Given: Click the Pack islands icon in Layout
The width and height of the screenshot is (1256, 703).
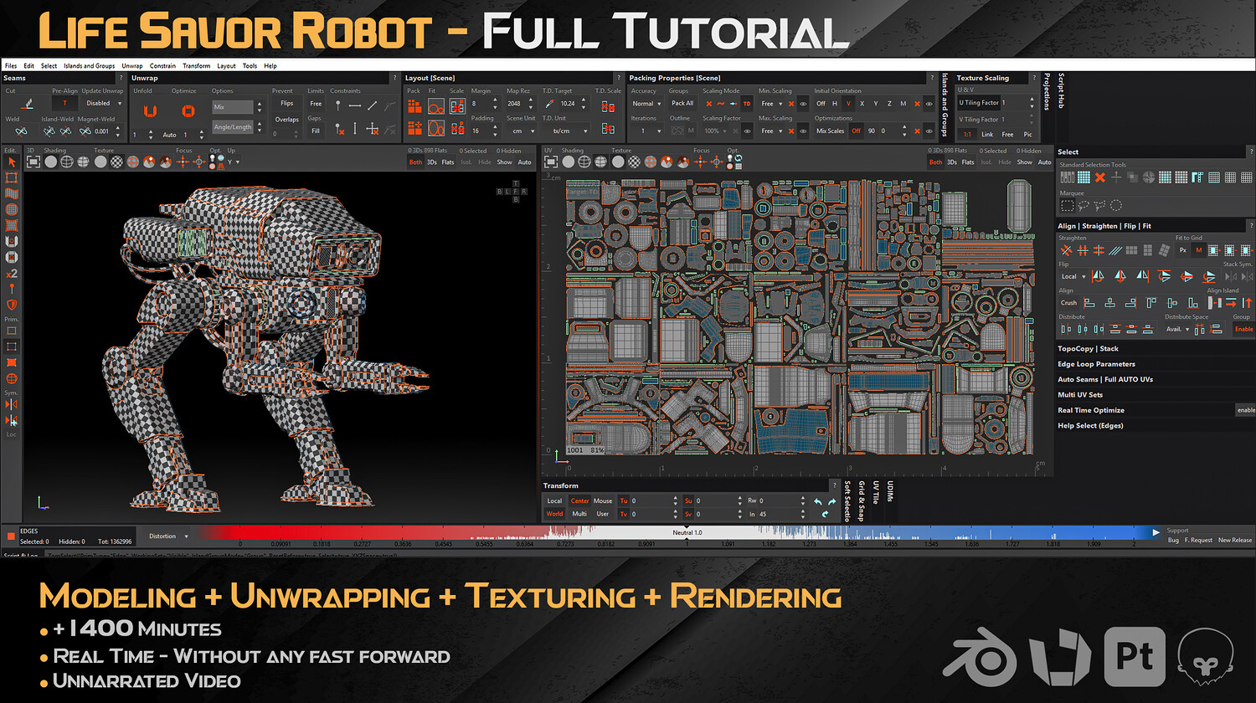Looking at the screenshot, I should click(414, 106).
